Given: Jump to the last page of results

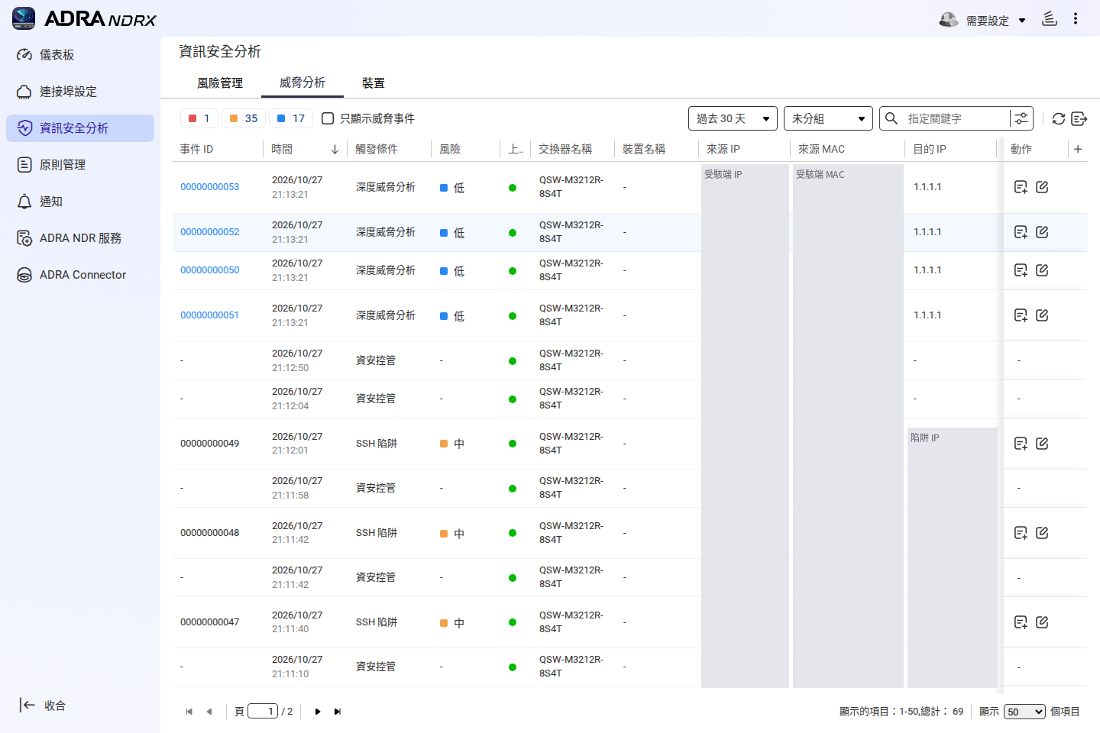Looking at the screenshot, I should point(338,712).
